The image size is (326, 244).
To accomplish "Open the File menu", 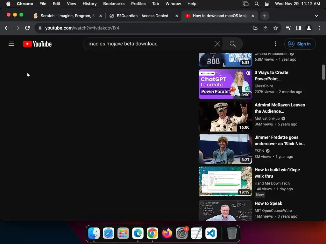I will coord(43,3).
